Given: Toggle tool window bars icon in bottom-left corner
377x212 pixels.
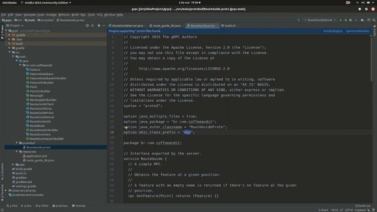Looking at the screenshot, I should (x=2, y=210).
